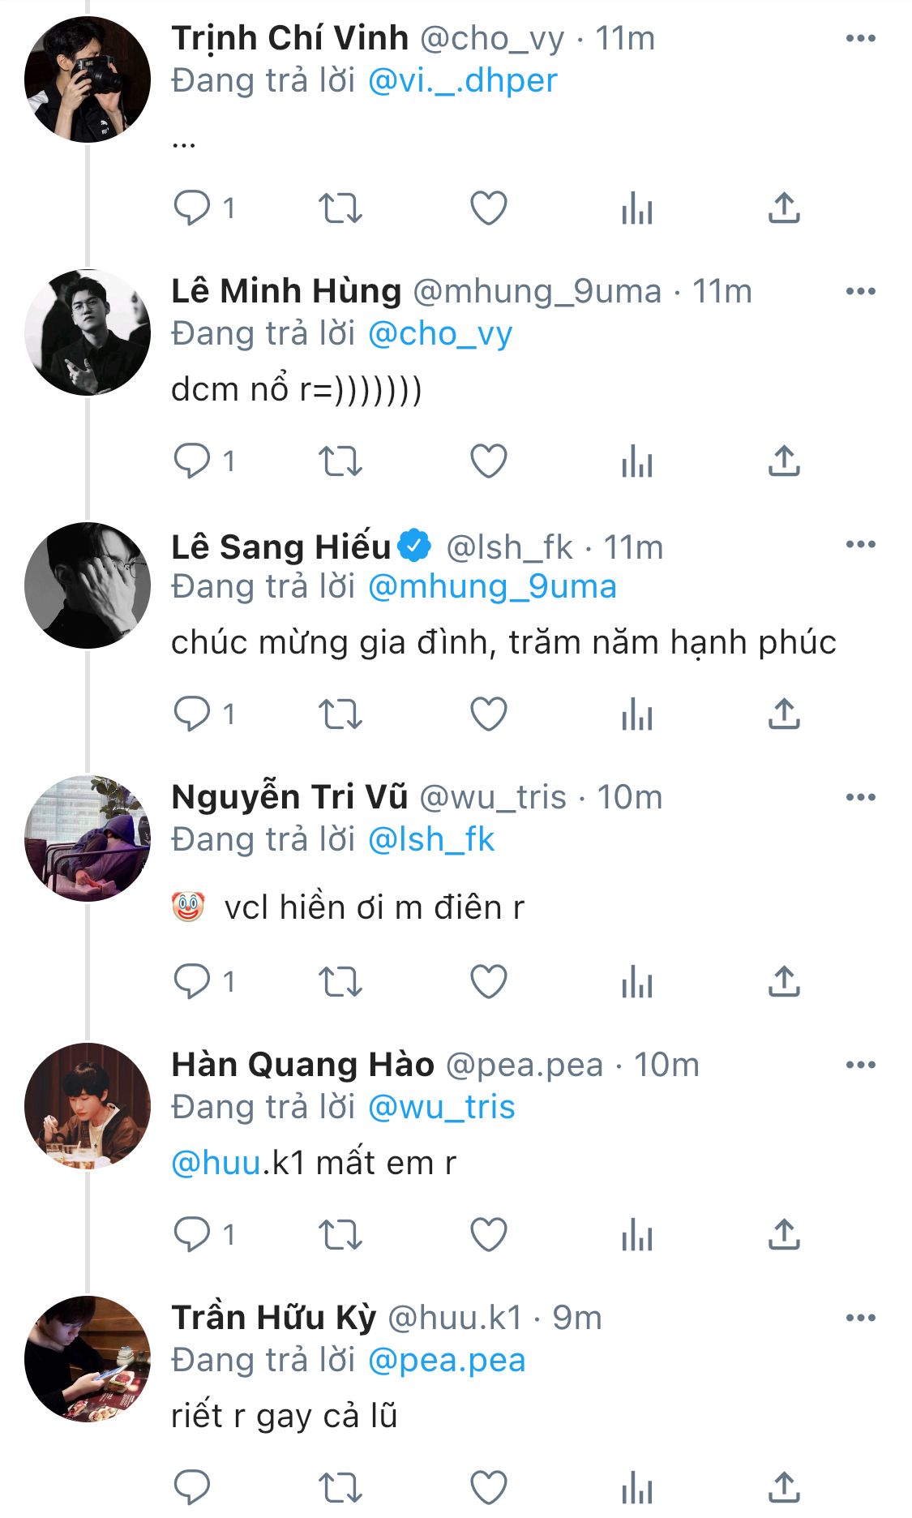Retweet Hàn Quang Hào's reply
Screen dimensions: 912x1518
coord(340,1235)
